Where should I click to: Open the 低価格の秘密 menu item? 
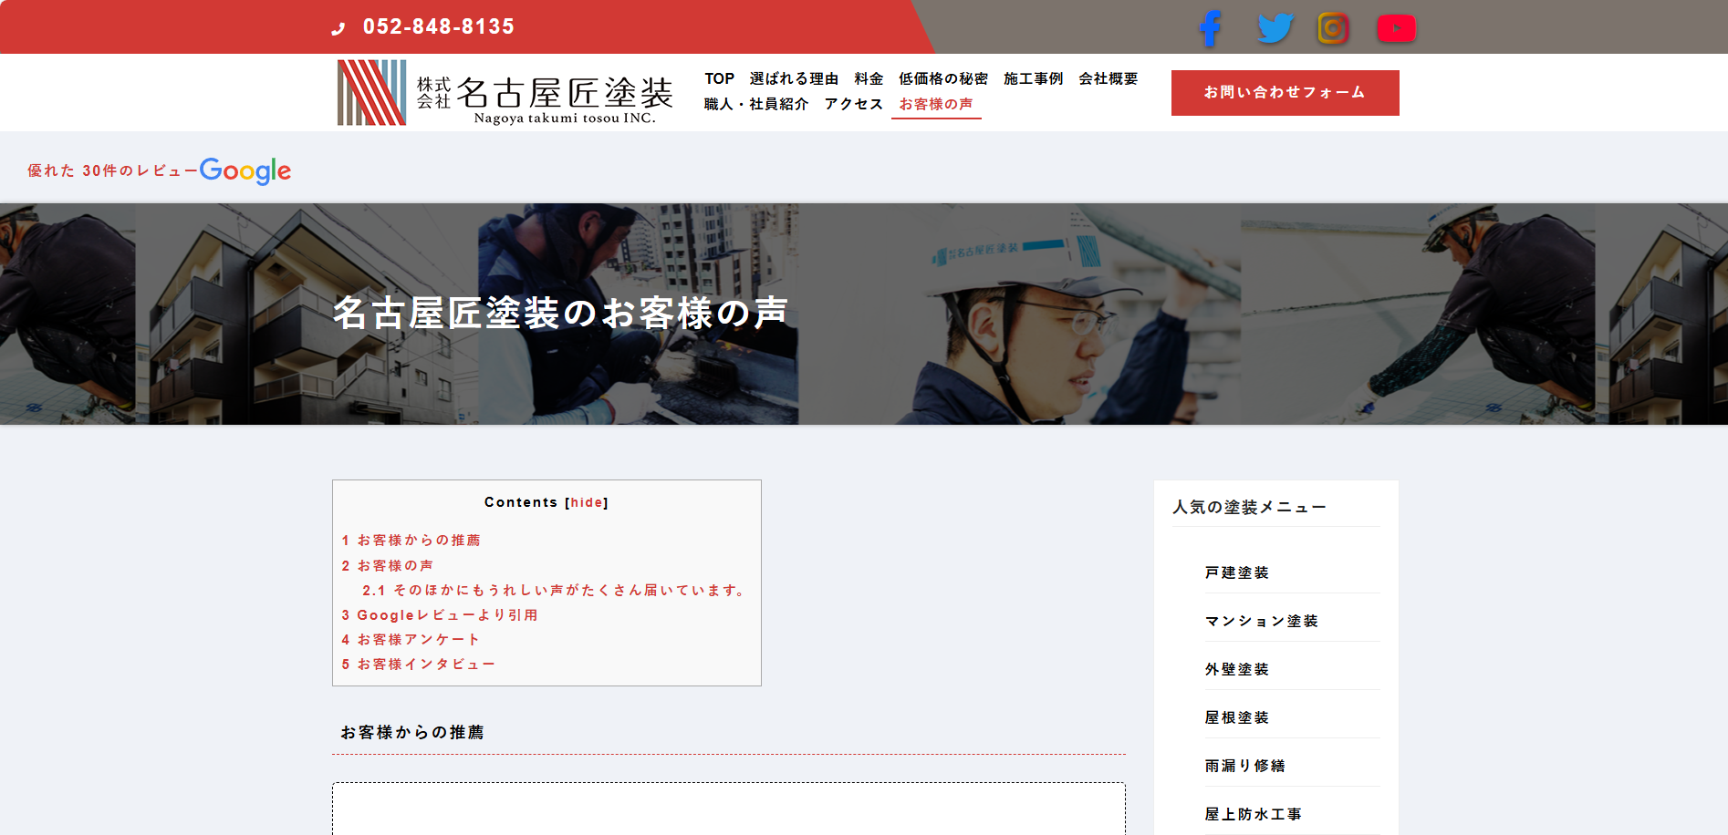tap(943, 79)
